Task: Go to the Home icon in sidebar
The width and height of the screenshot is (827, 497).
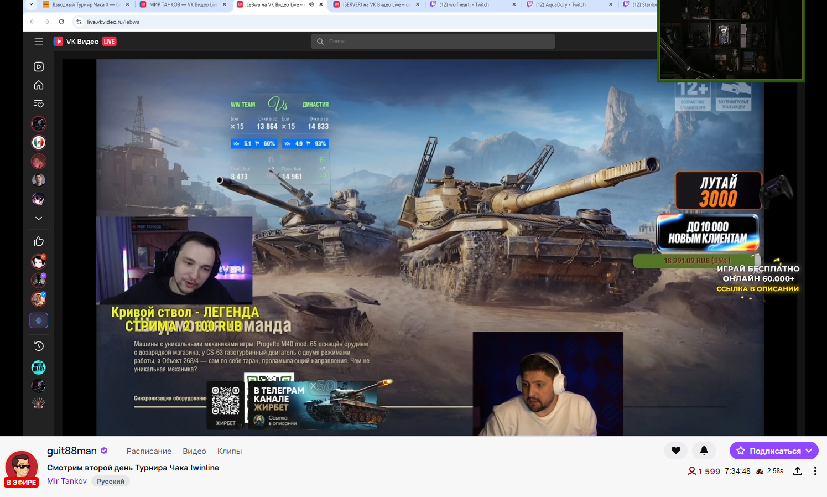Action: click(x=39, y=85)
